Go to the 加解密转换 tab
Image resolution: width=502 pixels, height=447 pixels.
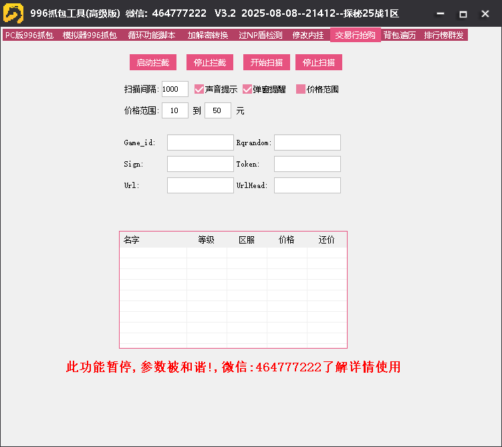(x=208, y=35)
